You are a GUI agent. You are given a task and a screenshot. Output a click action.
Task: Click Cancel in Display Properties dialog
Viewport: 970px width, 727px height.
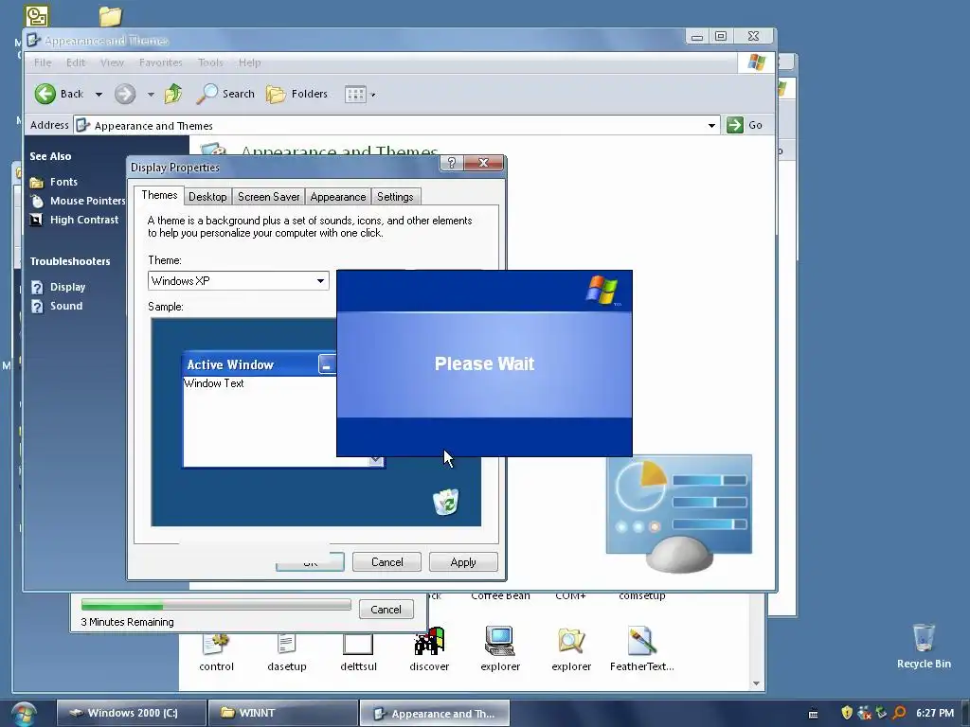[386, 562]
